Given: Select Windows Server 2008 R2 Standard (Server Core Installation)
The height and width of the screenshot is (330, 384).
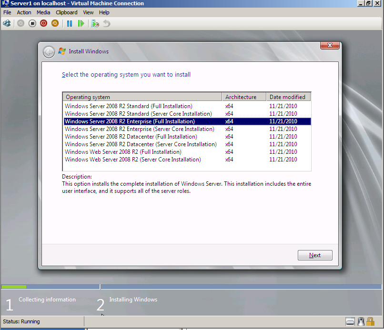Looking at the screenshot, I should tap(187, 114).
